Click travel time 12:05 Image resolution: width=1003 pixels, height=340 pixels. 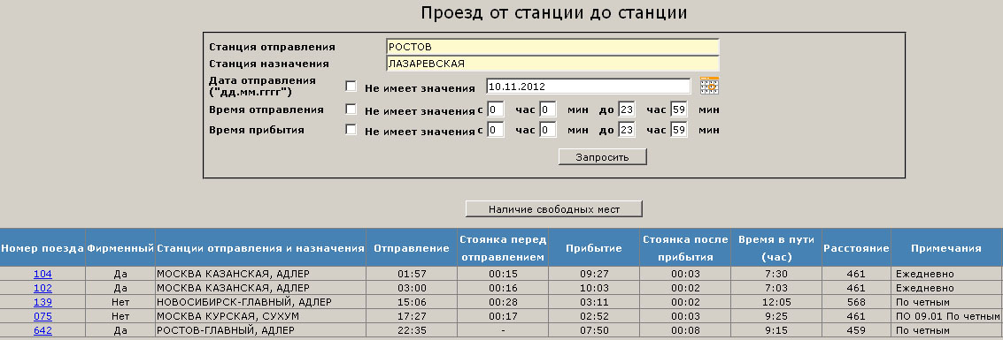(x=775, y=302)
